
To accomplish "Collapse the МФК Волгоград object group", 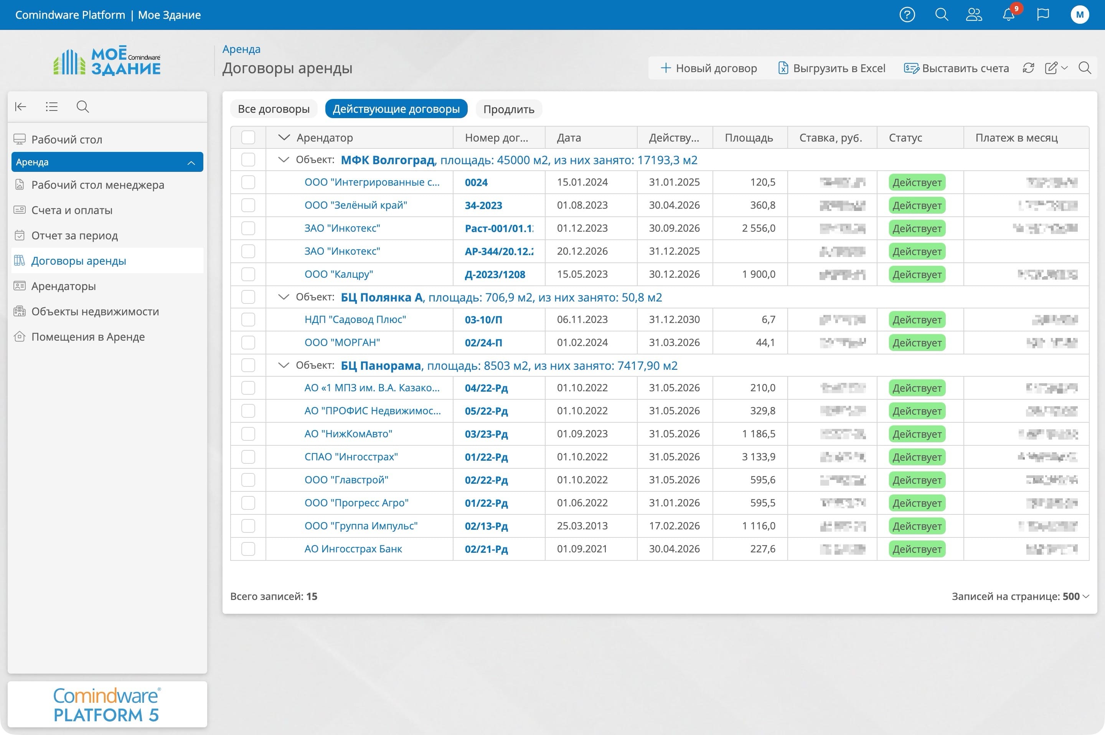I will pos(283,160).
